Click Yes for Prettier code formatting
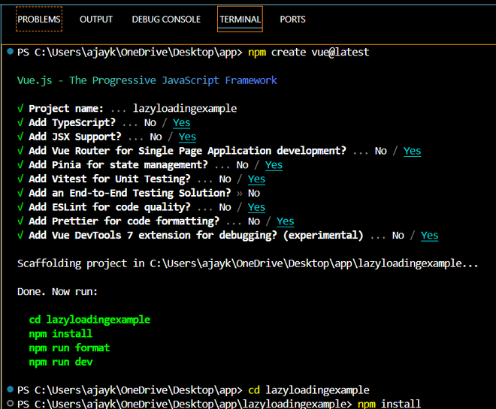The width and height of the screenshot is (496, 409). click(285, 221)
